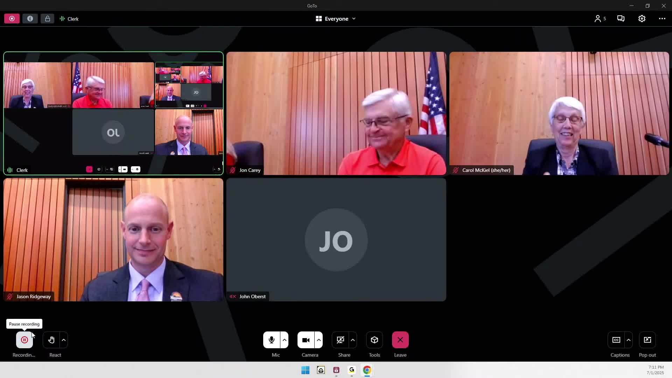The height and width of the screenshot is (378, 672).
Task: Toggle the camera on or off
Action: (x=306, y=340)
